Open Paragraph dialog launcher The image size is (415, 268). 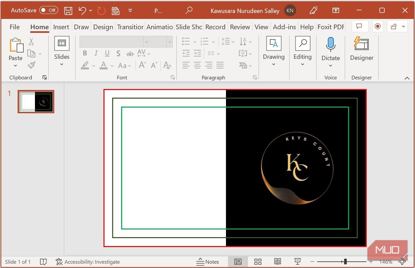coord(255,77)
